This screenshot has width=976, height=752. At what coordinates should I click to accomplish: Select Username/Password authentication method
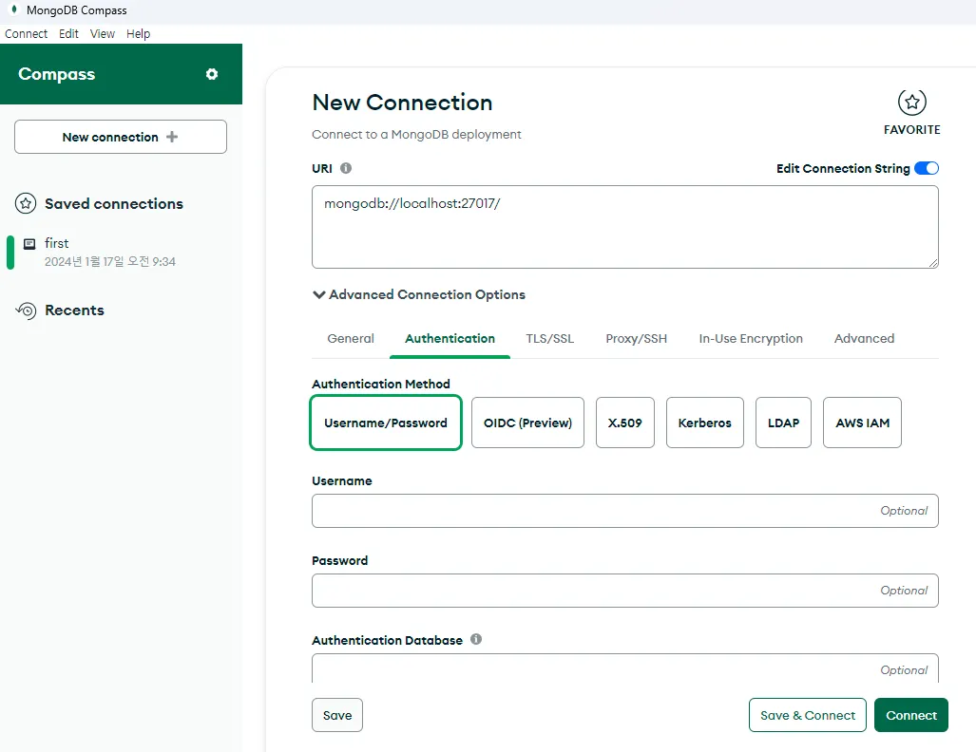[386, 423]
